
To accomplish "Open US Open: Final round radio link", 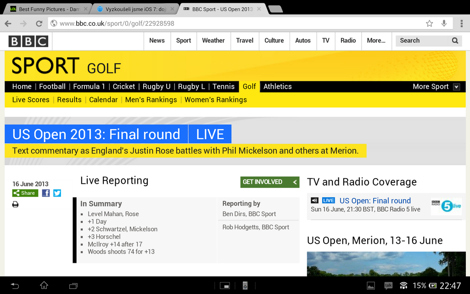I will tap(375, 201).
